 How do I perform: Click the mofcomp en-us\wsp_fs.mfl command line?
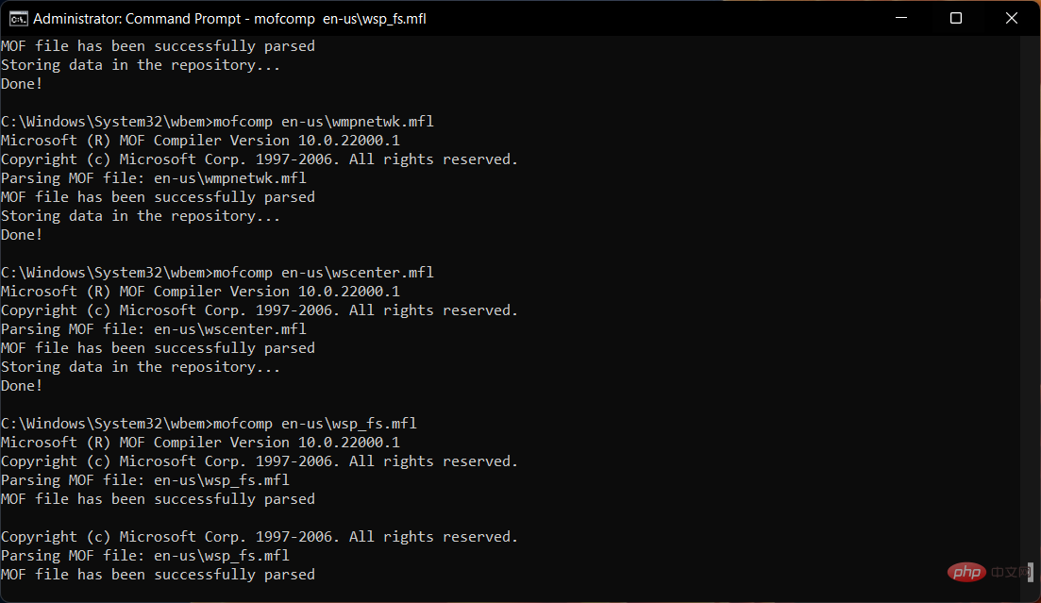[x=209, y=424]
